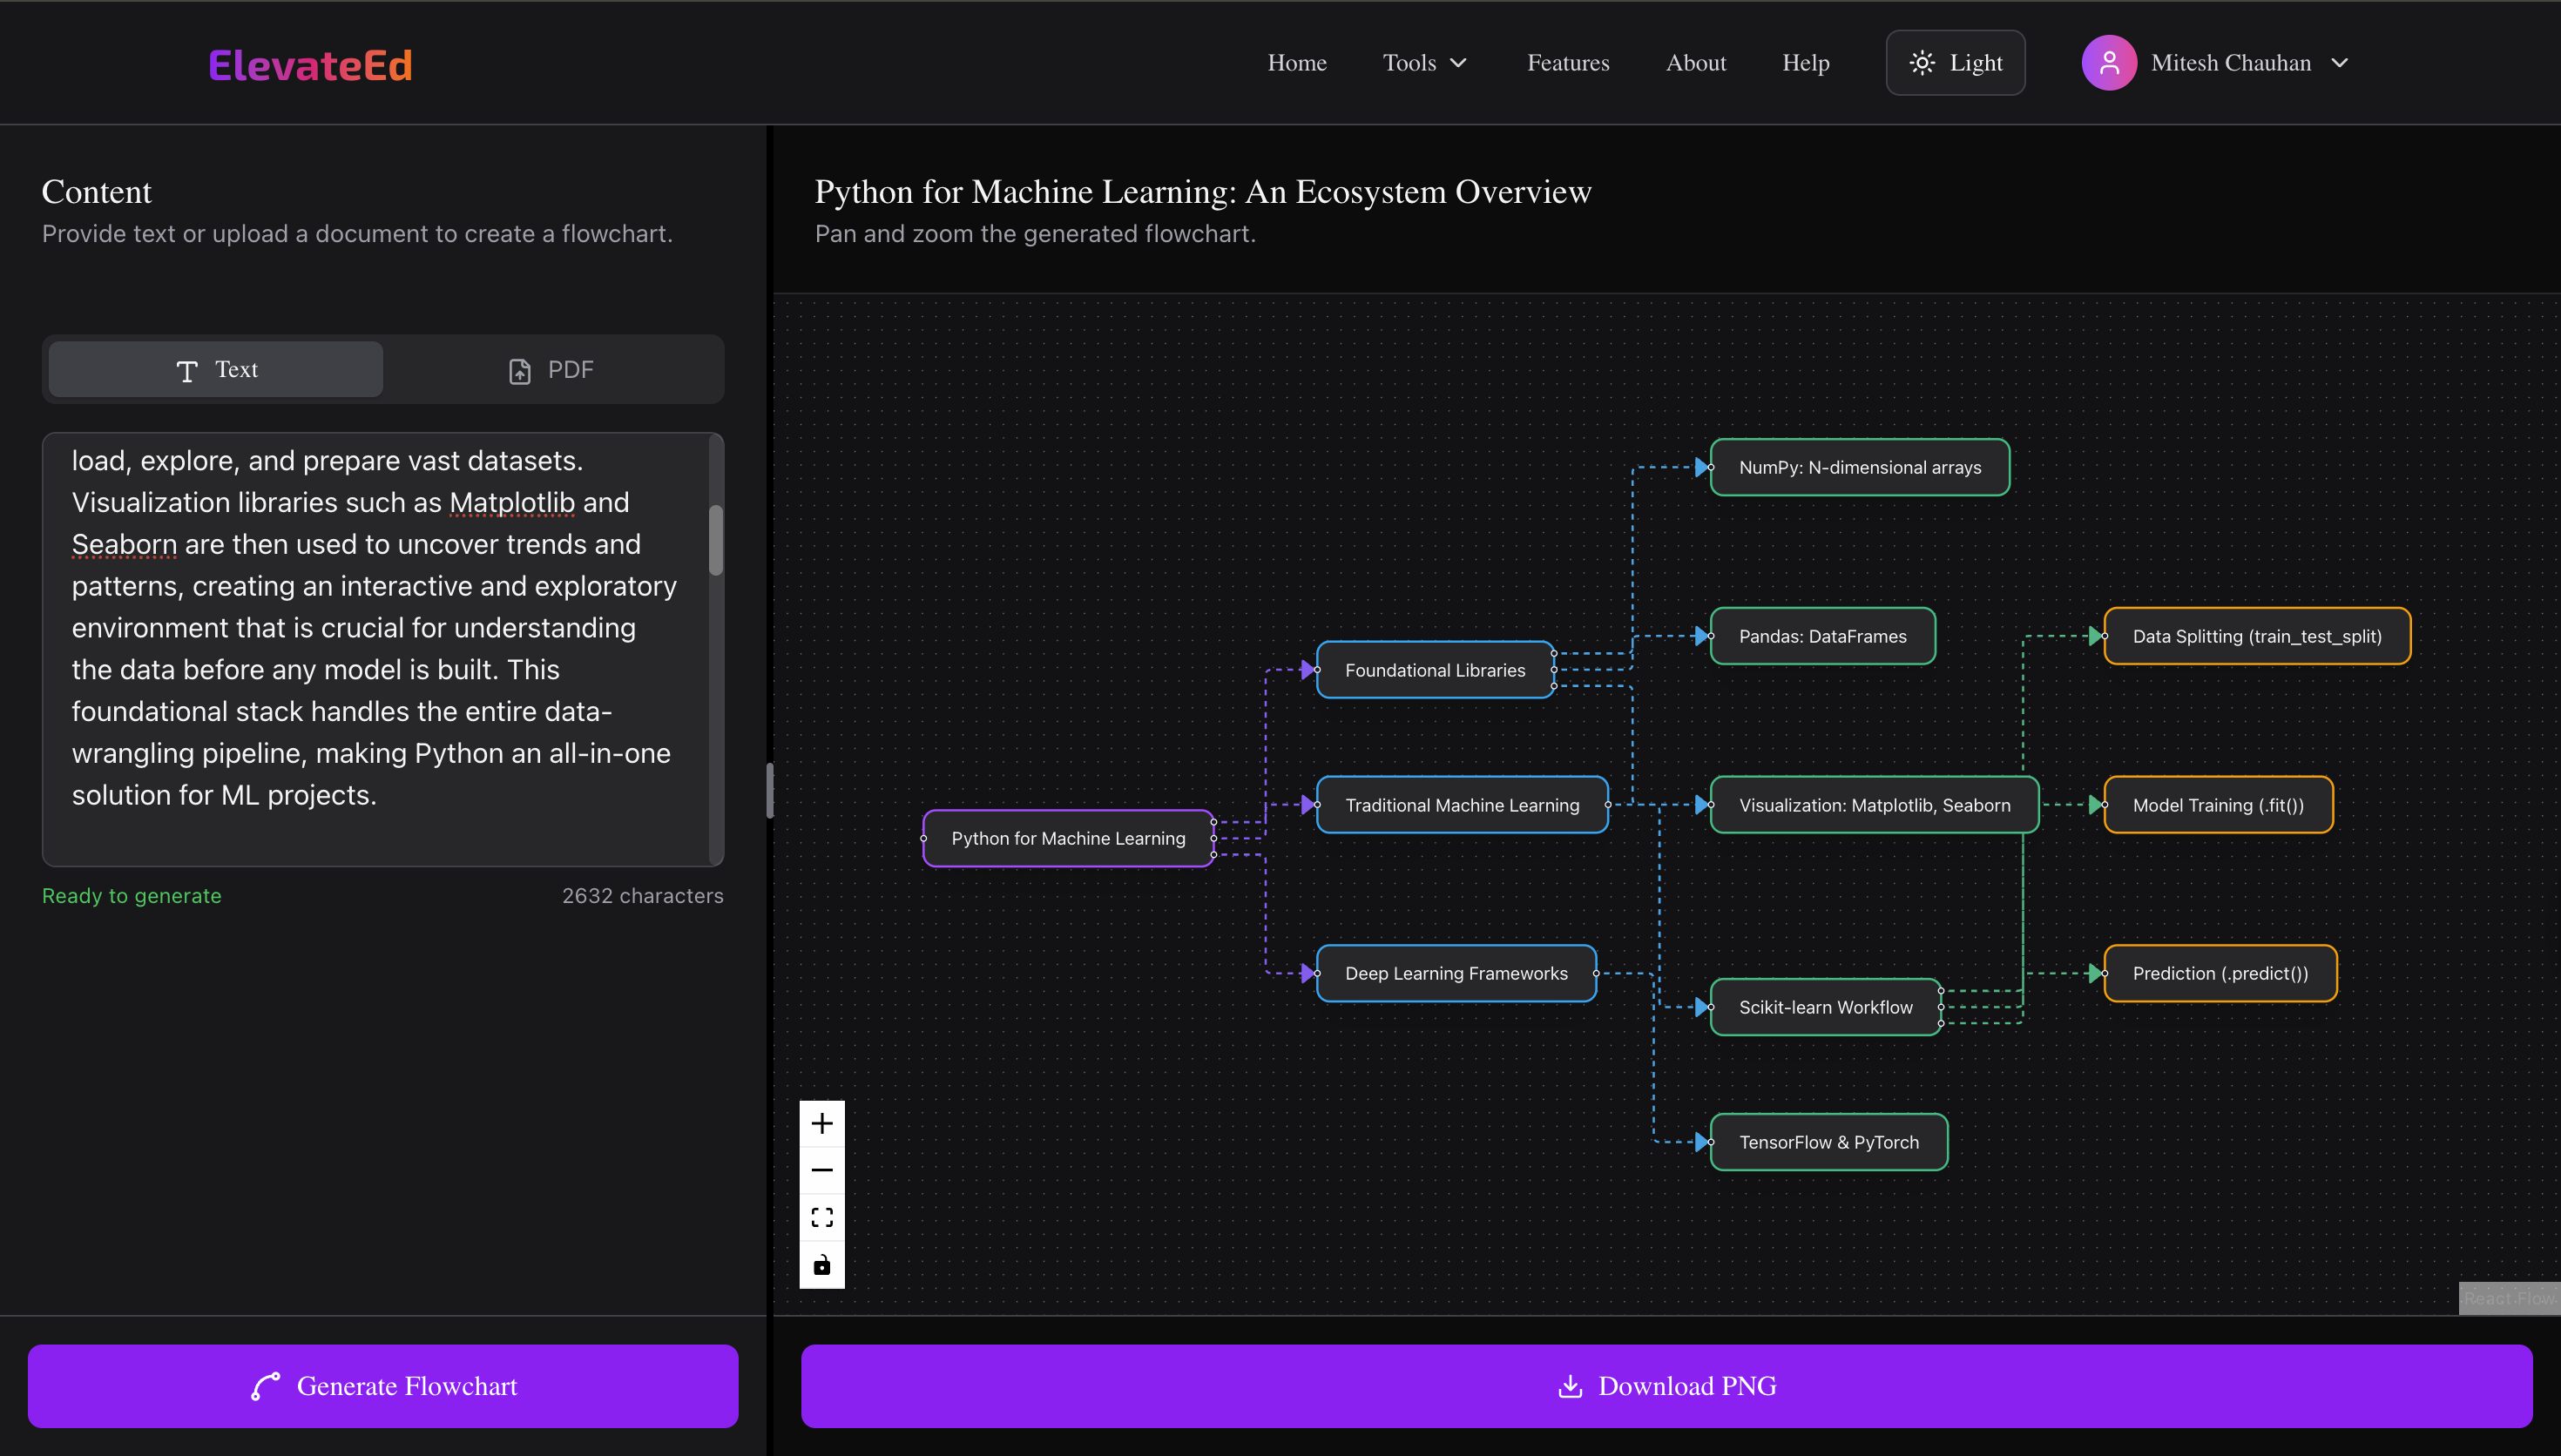Open the Tools dropdown menu
This screenshot has height=1456, width=2561.
tap(1424, 62)
